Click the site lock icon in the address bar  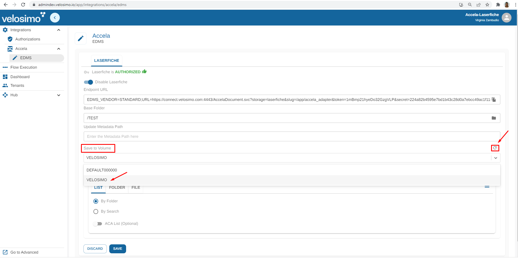pos(34,5)
